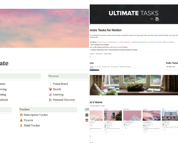
Task: Click the List view icon in Projects
Action: point(95,67)
